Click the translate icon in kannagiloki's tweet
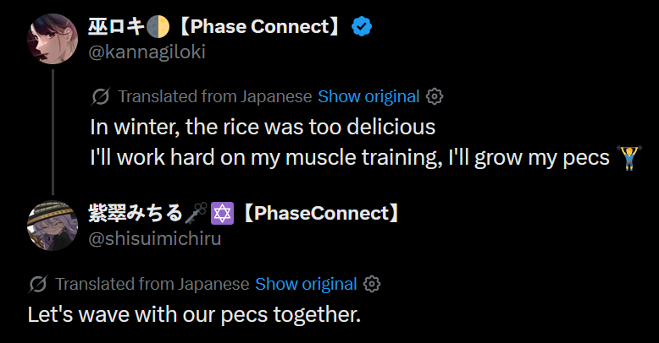This screenshot has height=343, width=659. pyautogui.click(x=100, y=96)
